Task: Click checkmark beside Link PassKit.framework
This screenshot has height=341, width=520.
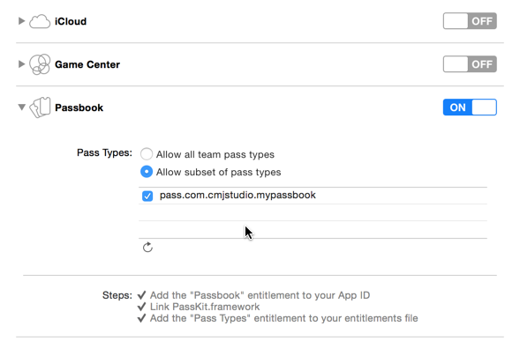Action: pos(141,307)
